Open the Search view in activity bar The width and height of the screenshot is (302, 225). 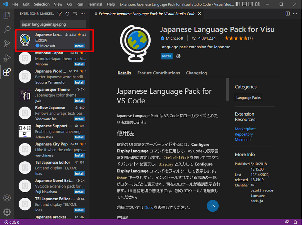pyautogui.click(x=7, y=29)
